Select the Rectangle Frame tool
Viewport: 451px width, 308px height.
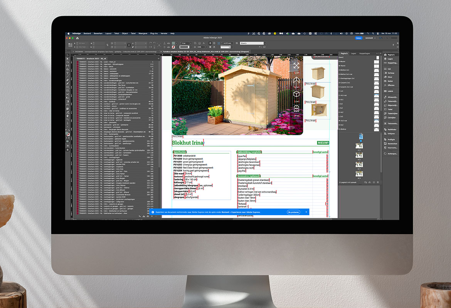click(x=67, y=87)
